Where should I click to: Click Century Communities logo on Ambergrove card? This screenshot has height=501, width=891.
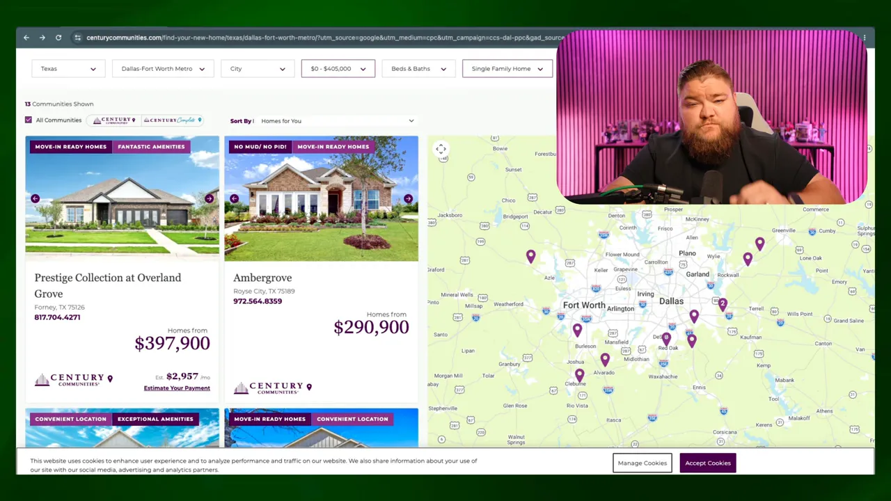click(272, 388)
